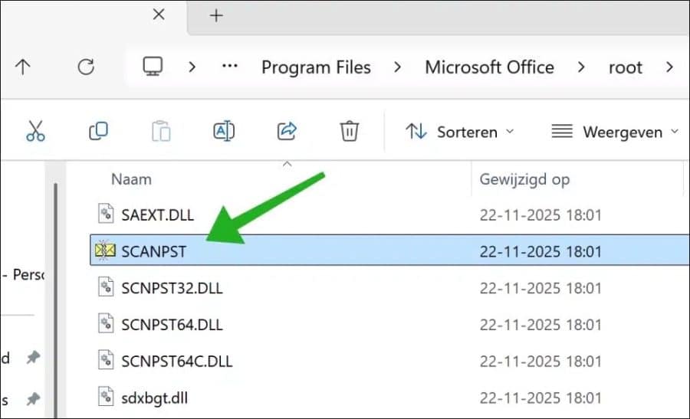
Task: Select the SCNPST64.DLL file
Action: [x=172, y=325]
